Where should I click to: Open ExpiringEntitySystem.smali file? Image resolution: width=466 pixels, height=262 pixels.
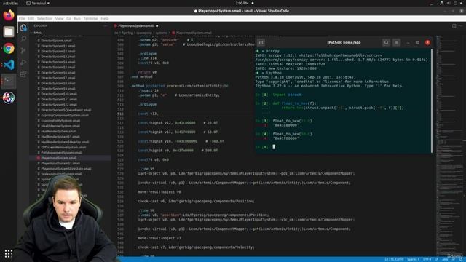point(60,121)
